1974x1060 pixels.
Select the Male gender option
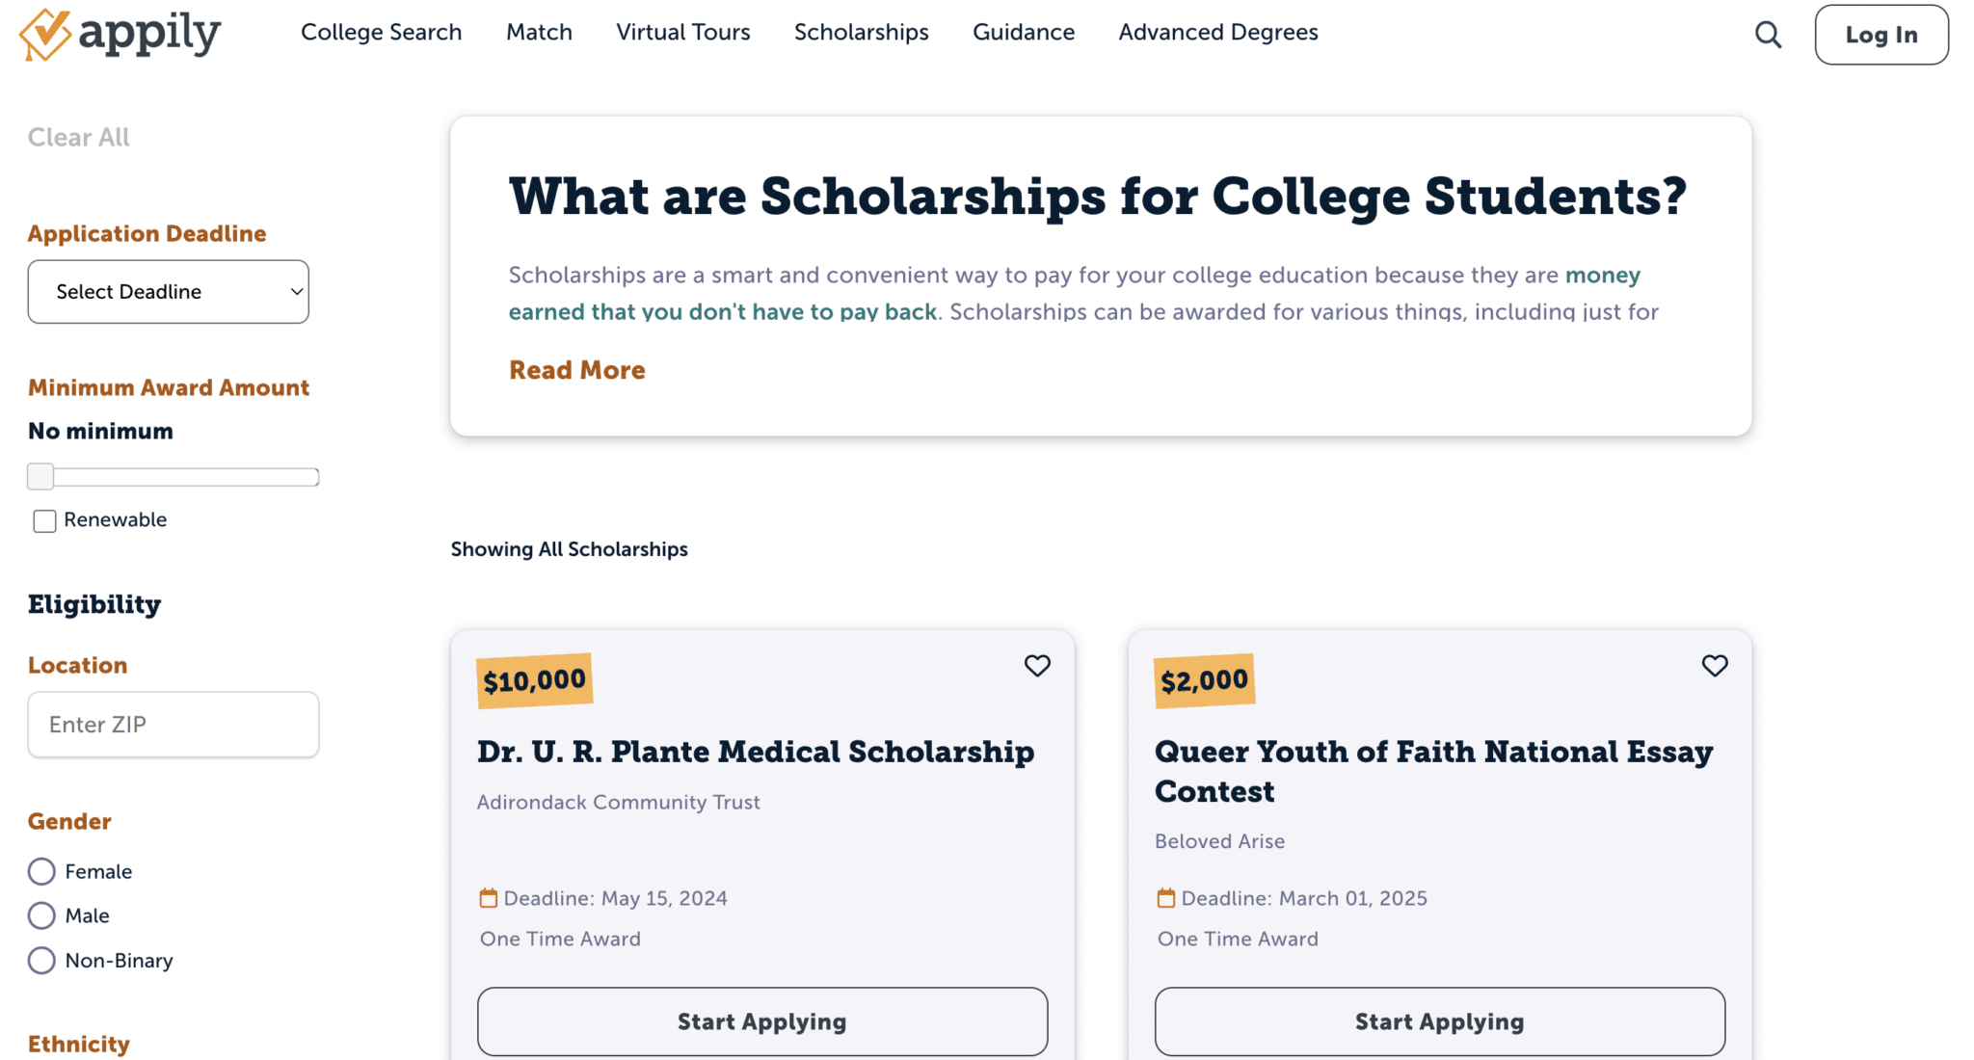point(41,915)
